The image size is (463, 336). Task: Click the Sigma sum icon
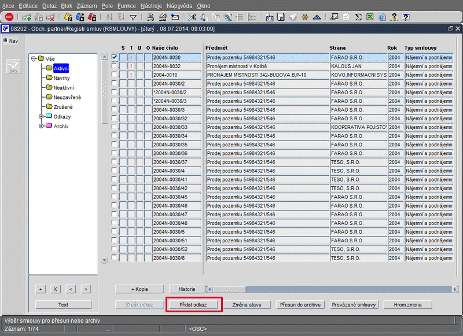pos(358,17)
